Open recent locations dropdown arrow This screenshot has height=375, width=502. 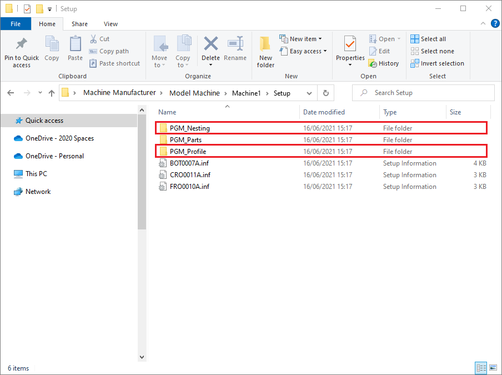(40, 93)
